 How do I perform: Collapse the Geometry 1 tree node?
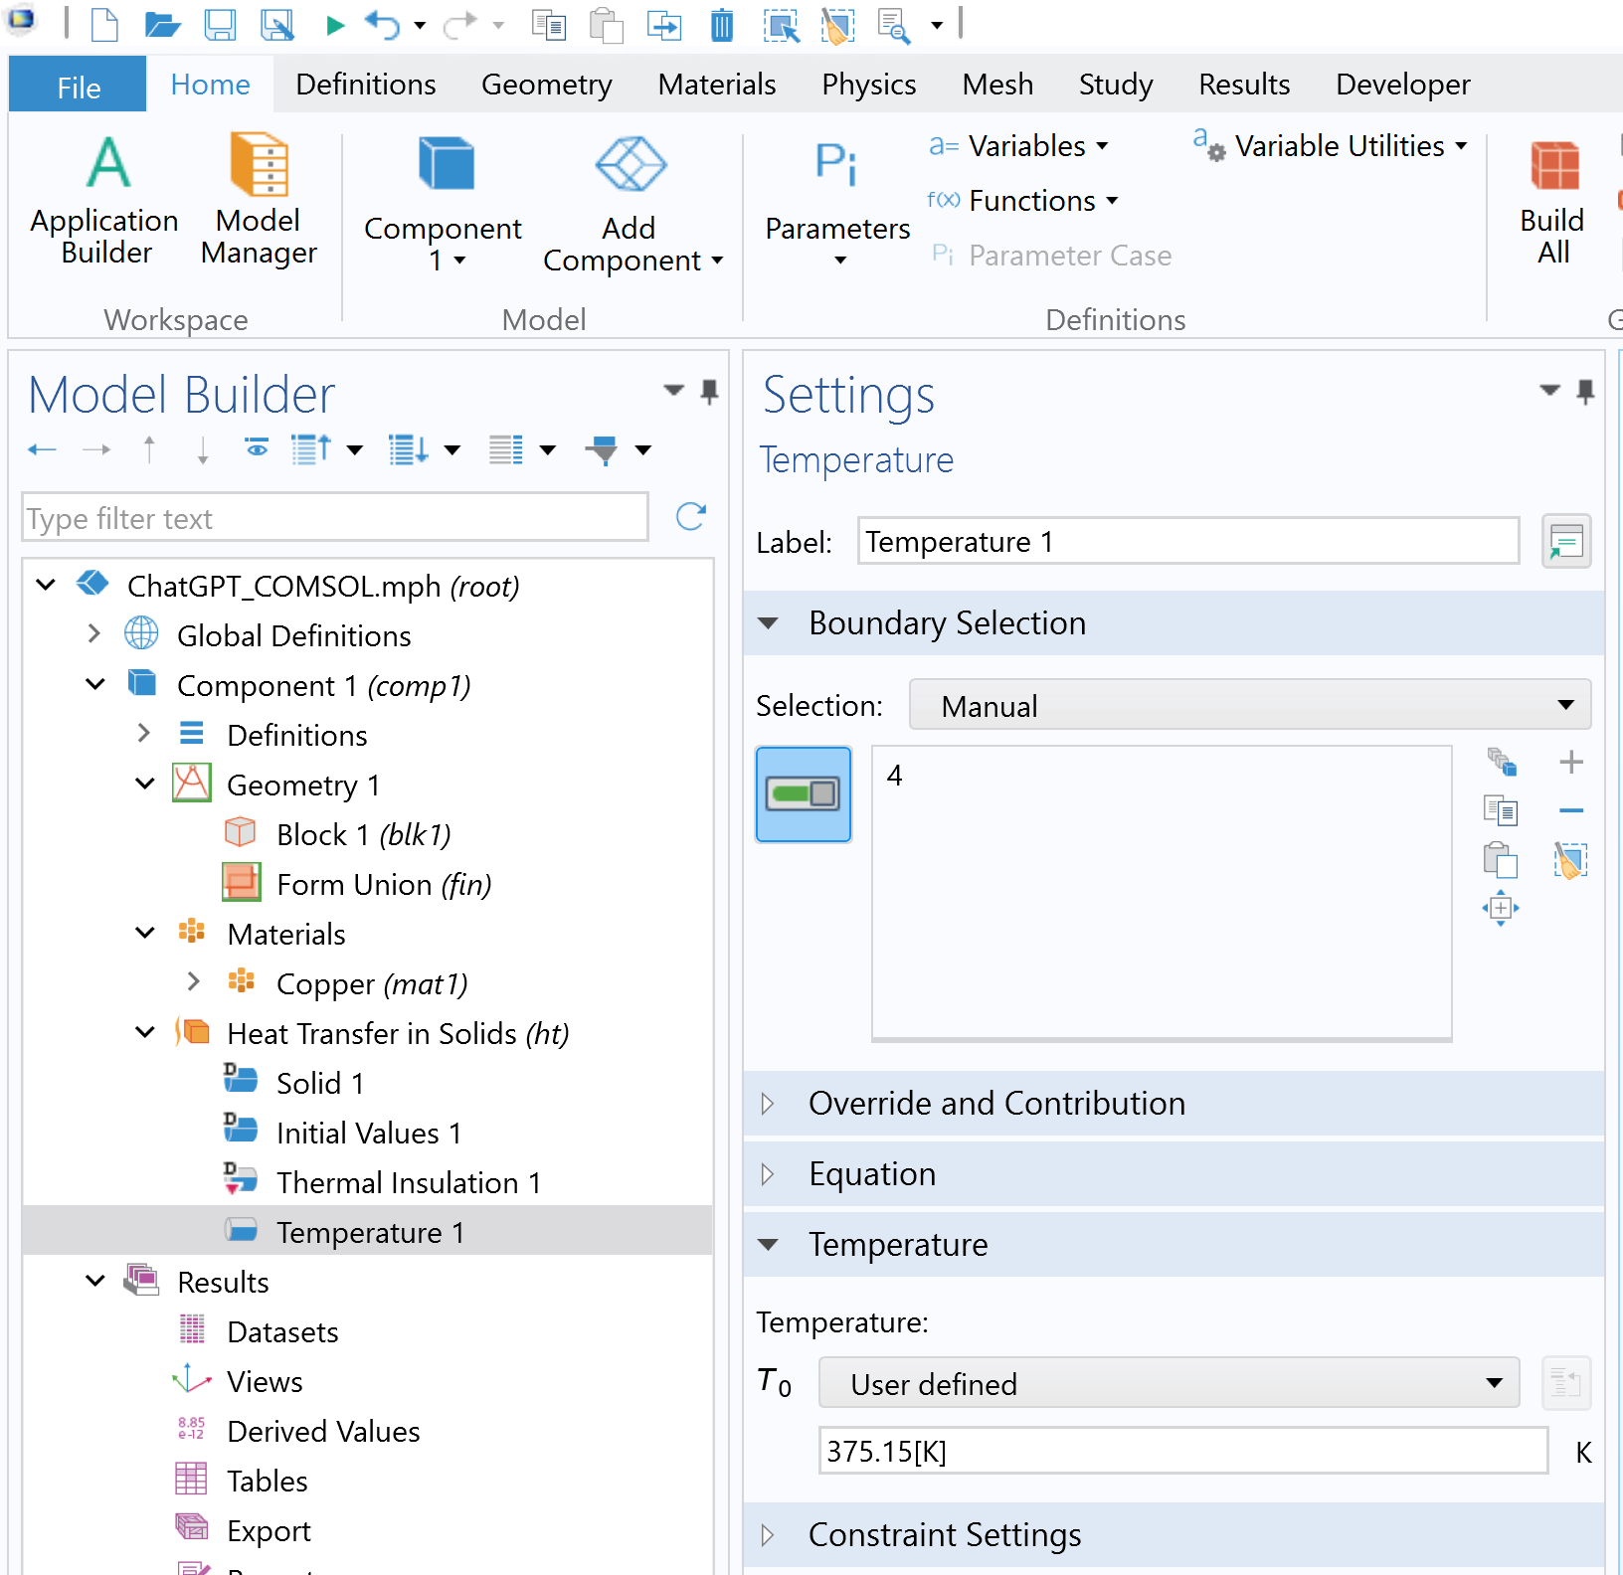coord(145,785)
